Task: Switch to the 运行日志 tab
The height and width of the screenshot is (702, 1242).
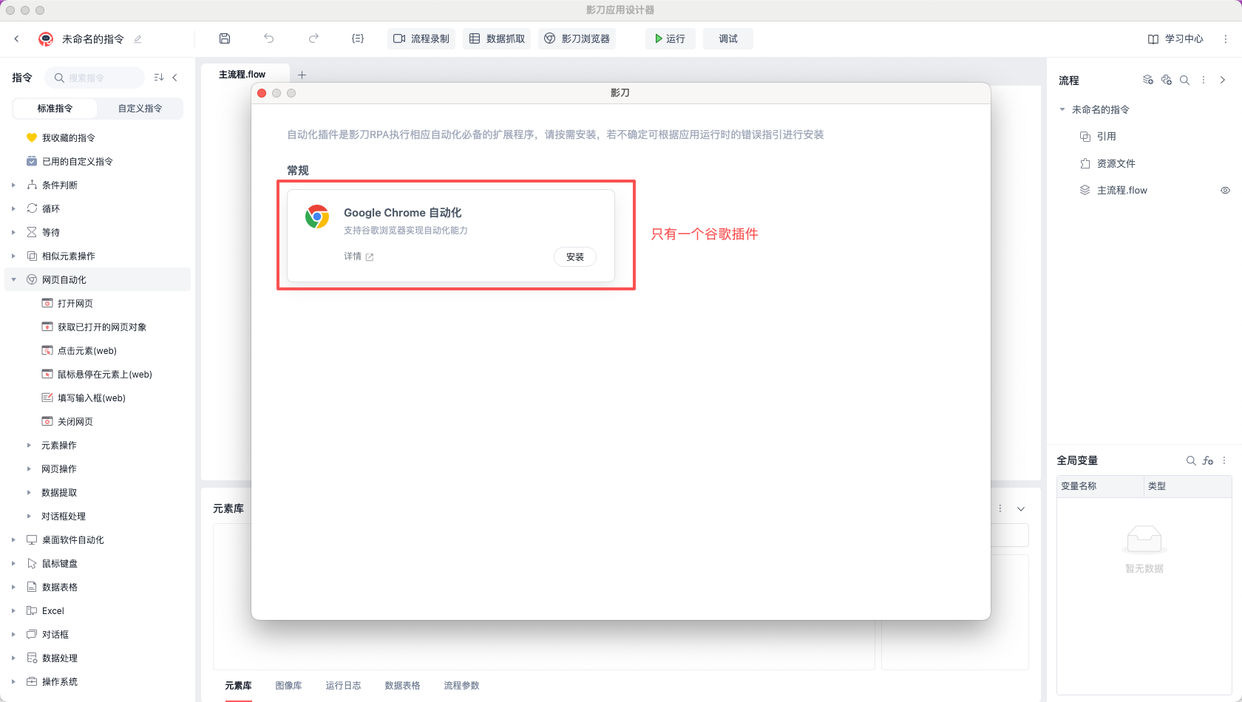Action: point(343,686)
